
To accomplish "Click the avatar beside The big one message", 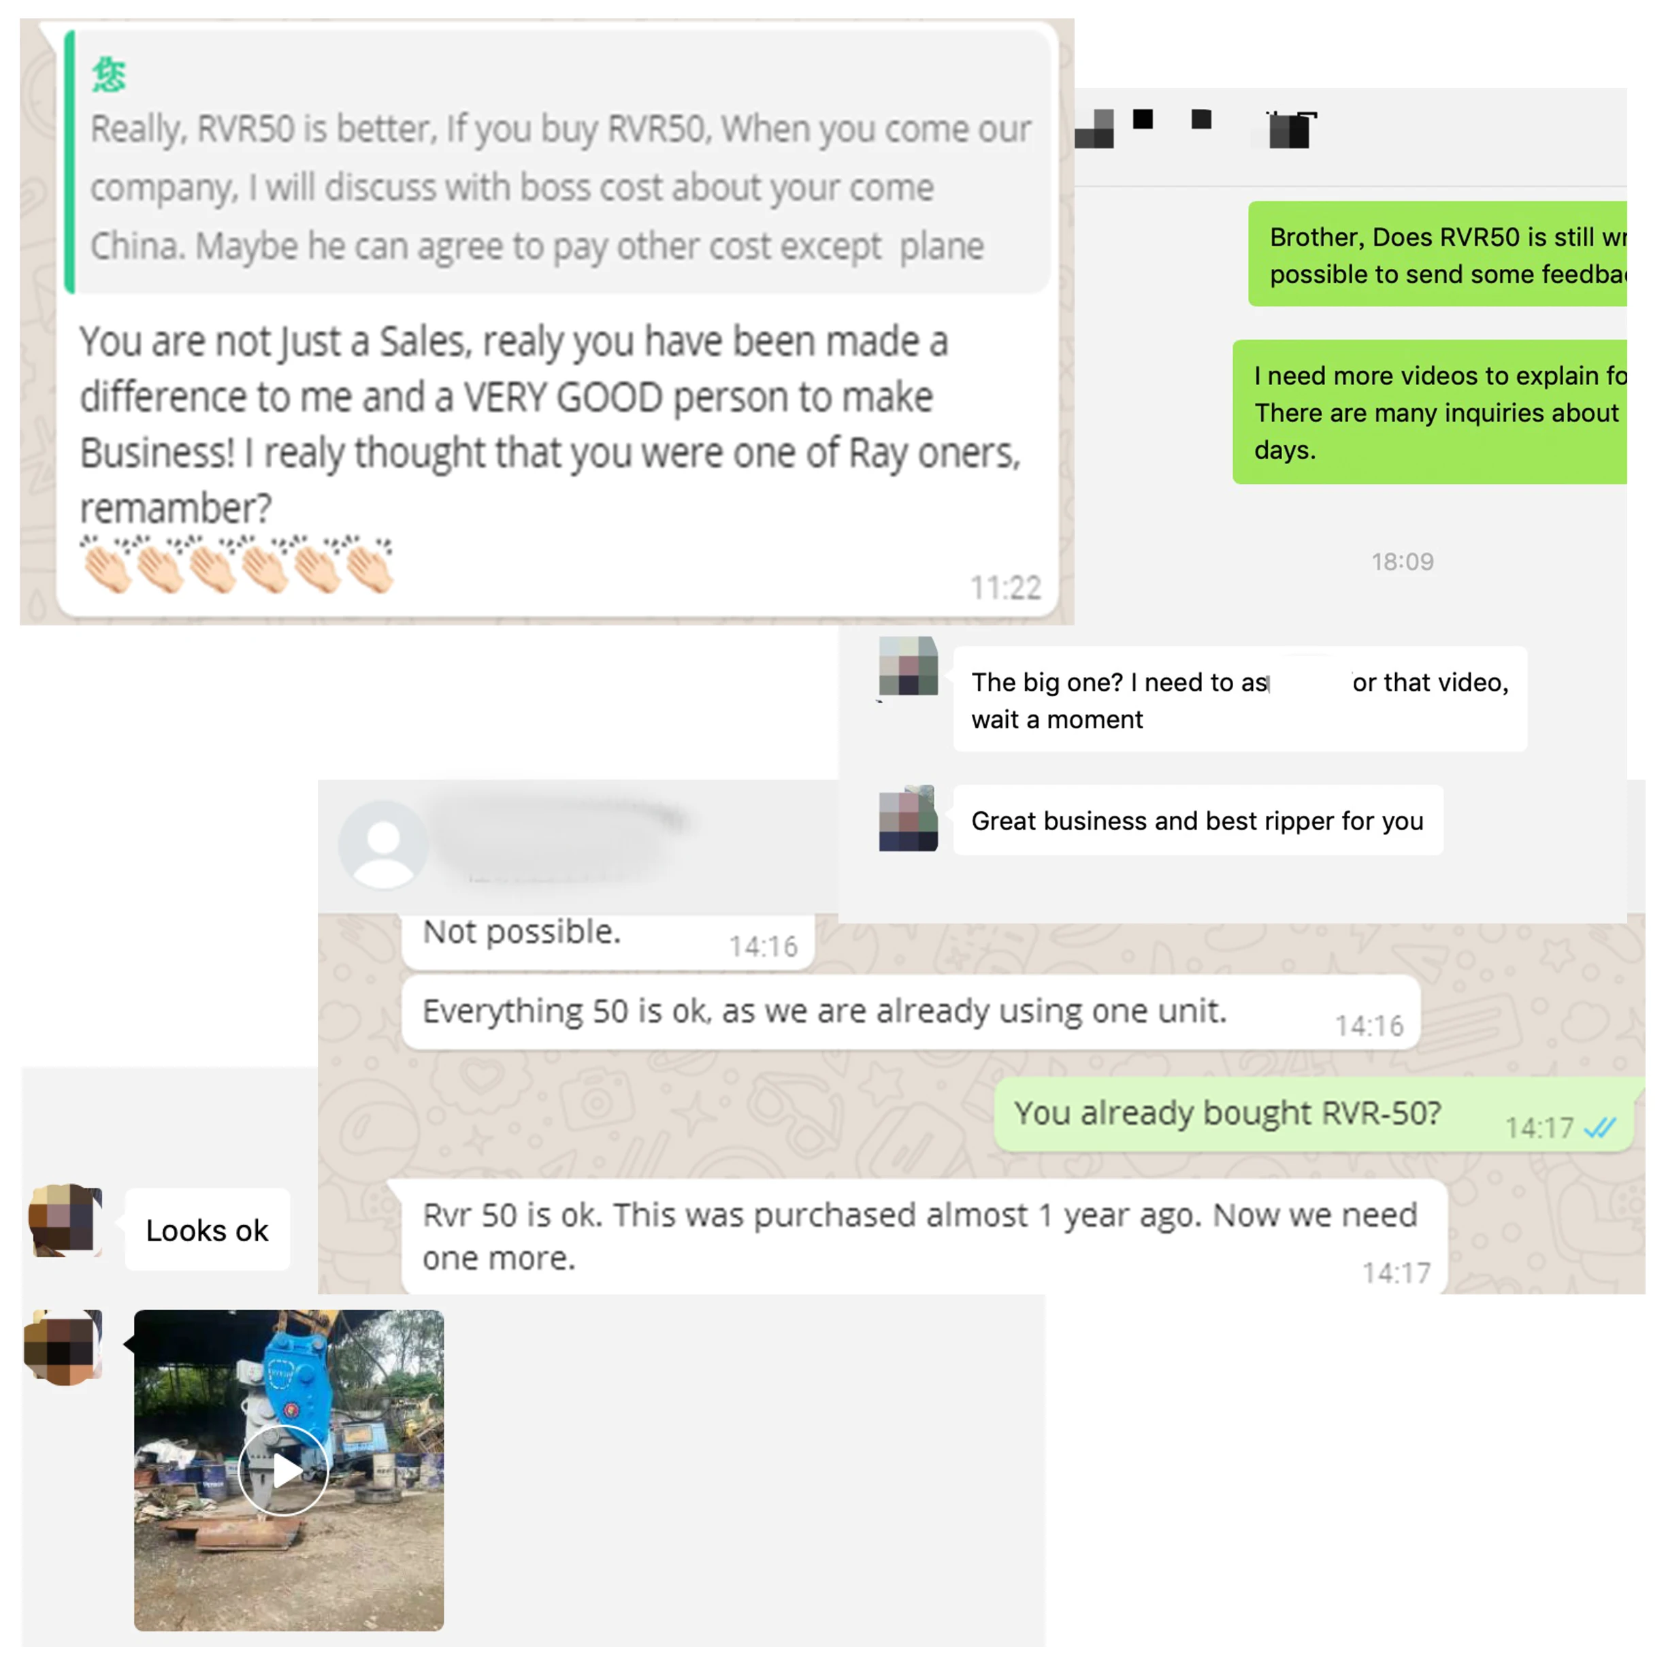I will (908, 666).
